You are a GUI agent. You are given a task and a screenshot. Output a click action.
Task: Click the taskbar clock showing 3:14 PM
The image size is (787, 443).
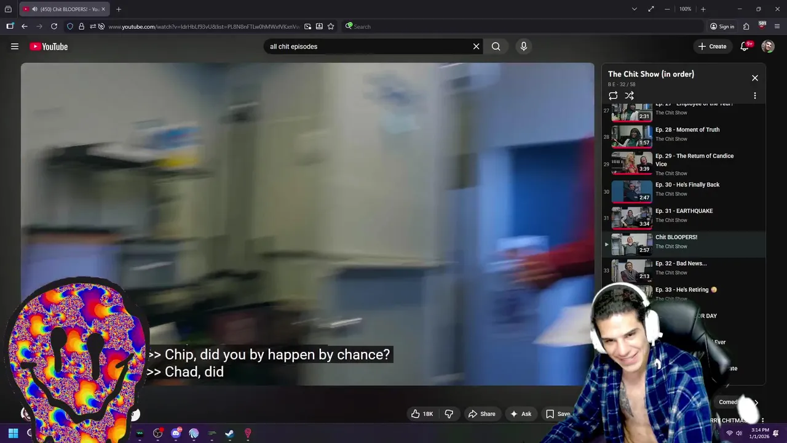click(759, 433)
